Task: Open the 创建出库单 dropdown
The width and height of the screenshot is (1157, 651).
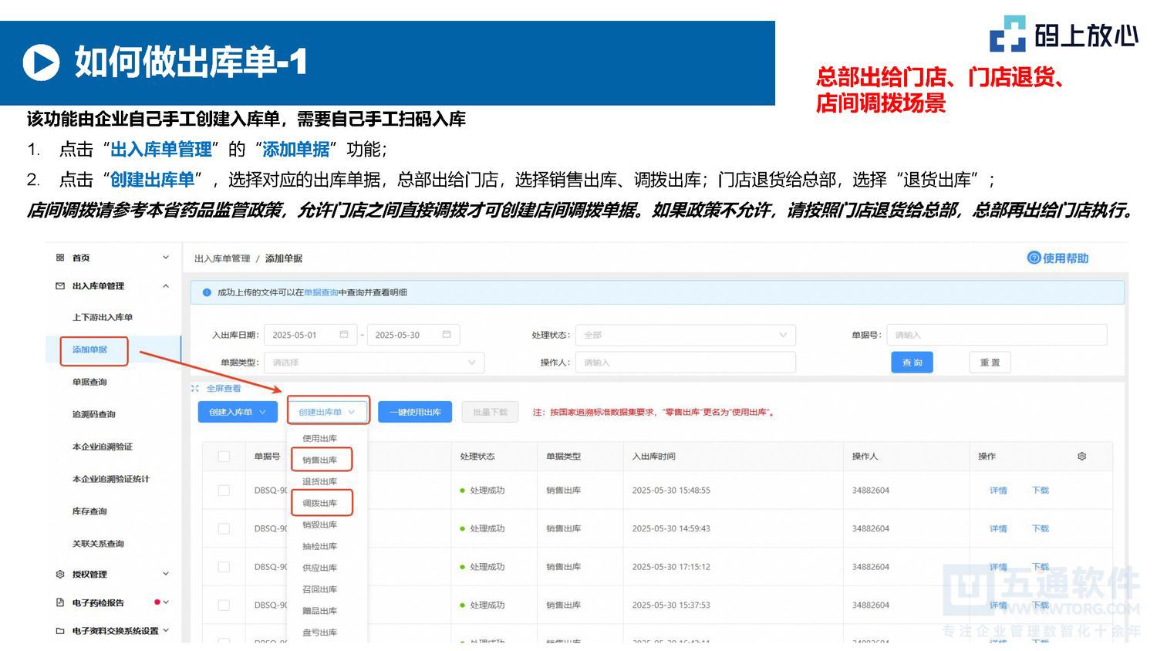Action: coord(327,411)
